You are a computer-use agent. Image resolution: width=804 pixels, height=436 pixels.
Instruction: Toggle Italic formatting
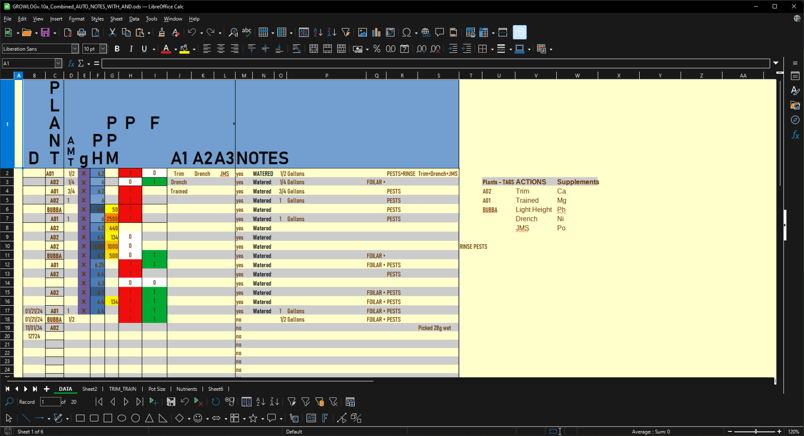131,49
